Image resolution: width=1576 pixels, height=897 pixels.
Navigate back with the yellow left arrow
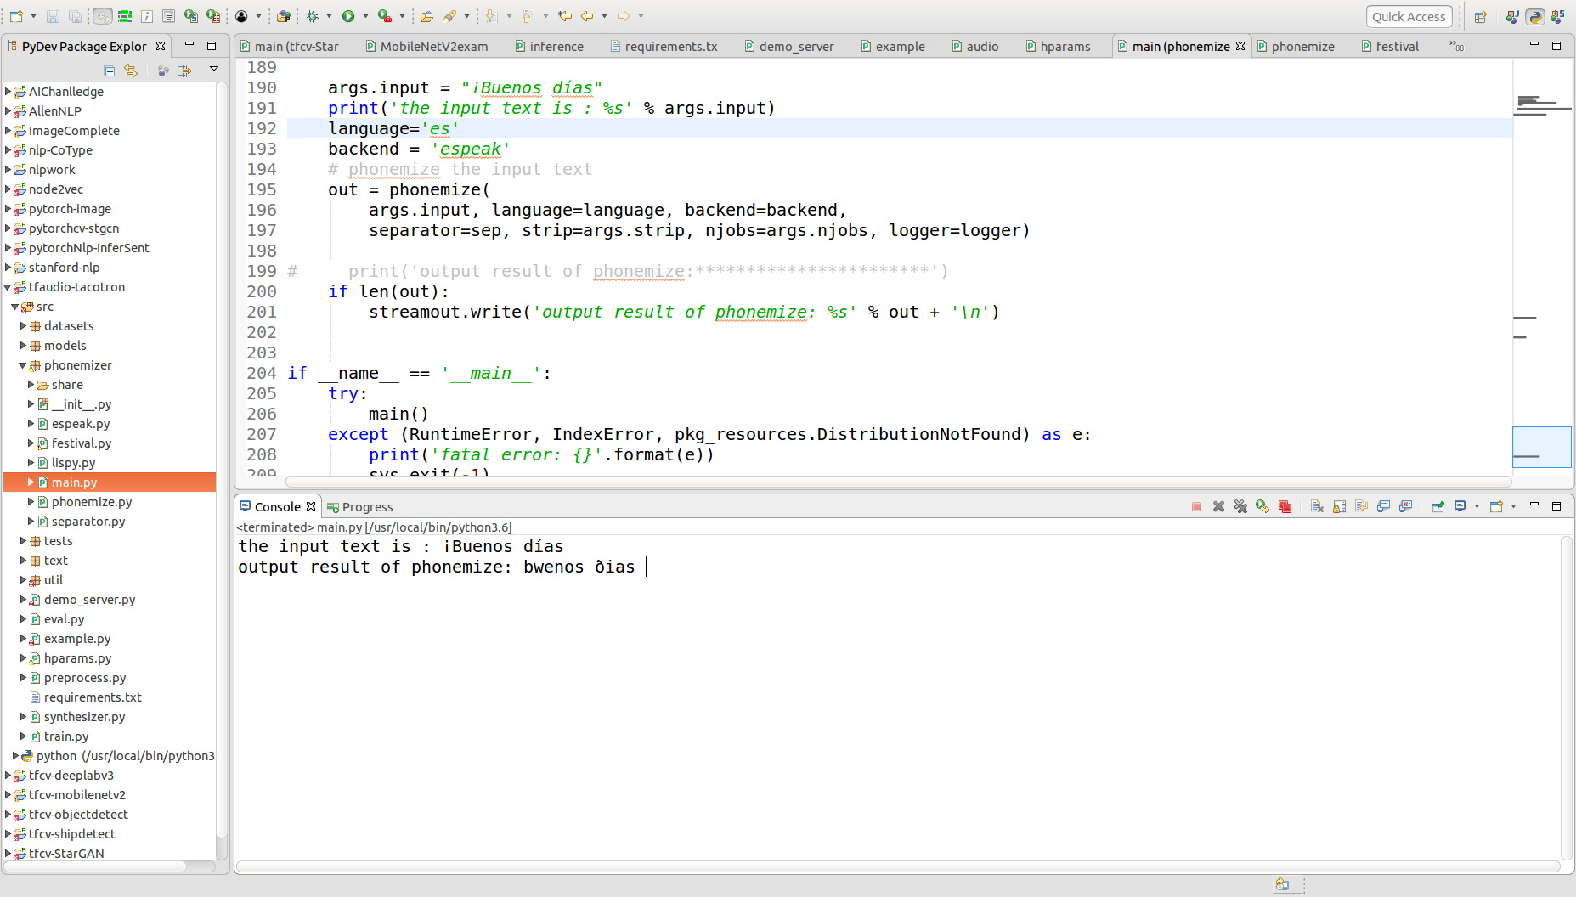[587, 16]
